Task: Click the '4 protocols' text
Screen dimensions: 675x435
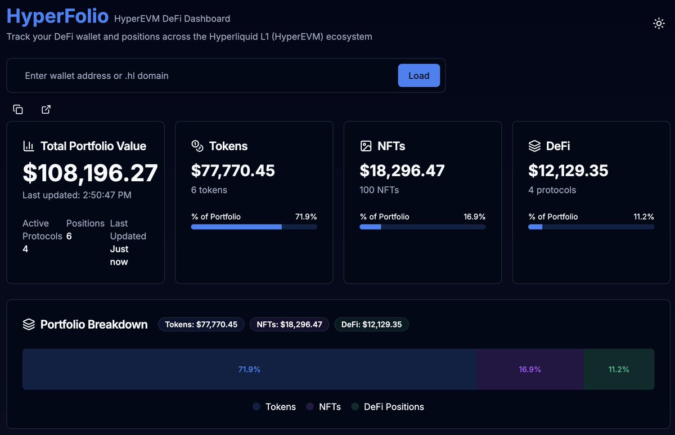Action: coord(552,190)
